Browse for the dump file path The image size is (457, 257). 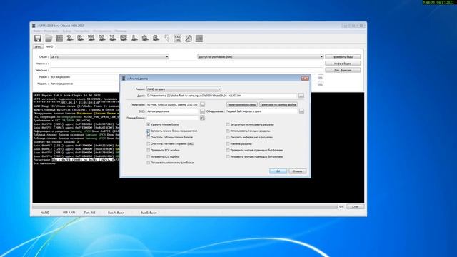pyautogui.click(x=301, y=96)
